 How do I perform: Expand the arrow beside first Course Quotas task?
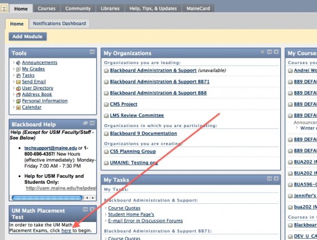[106, 208]
